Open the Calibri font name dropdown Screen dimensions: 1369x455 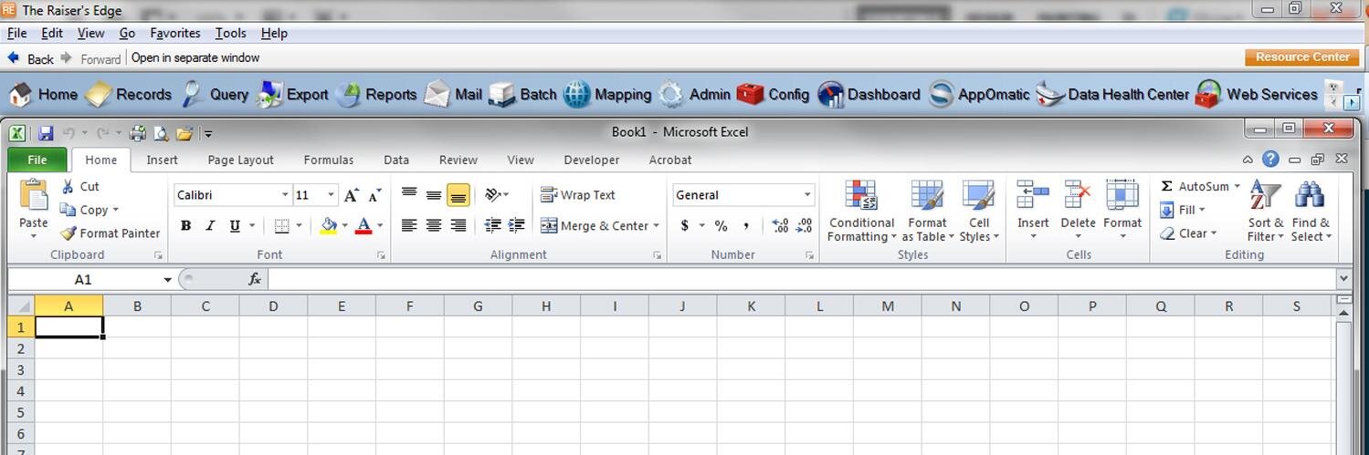285,195
